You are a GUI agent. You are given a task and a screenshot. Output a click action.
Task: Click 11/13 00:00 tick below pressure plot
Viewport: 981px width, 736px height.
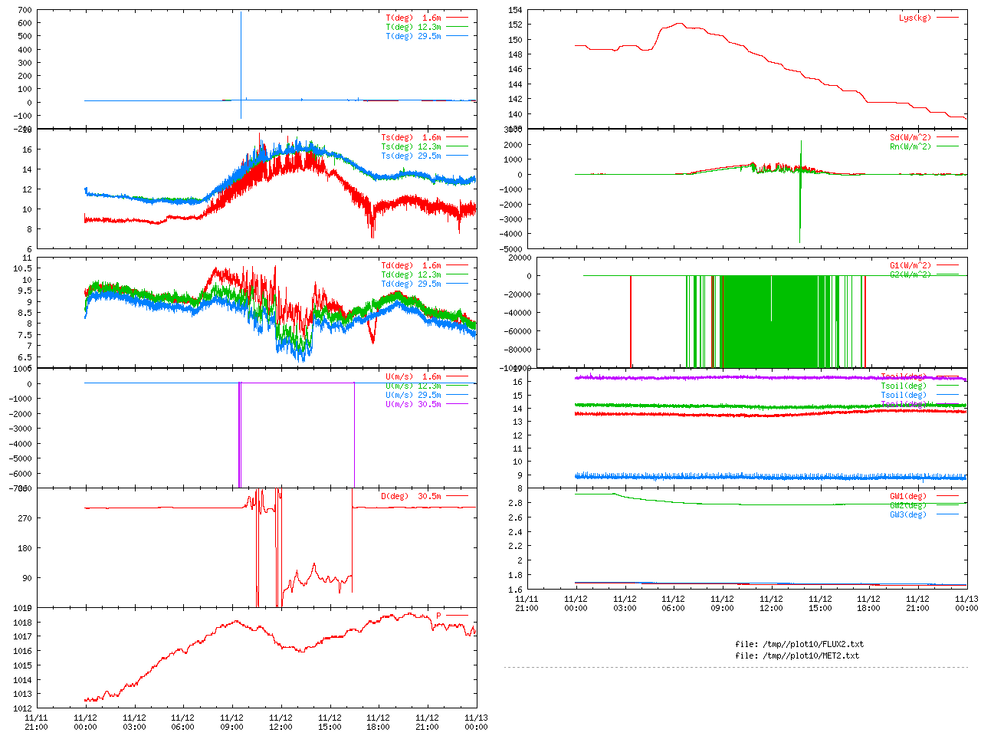coord(476,722)
